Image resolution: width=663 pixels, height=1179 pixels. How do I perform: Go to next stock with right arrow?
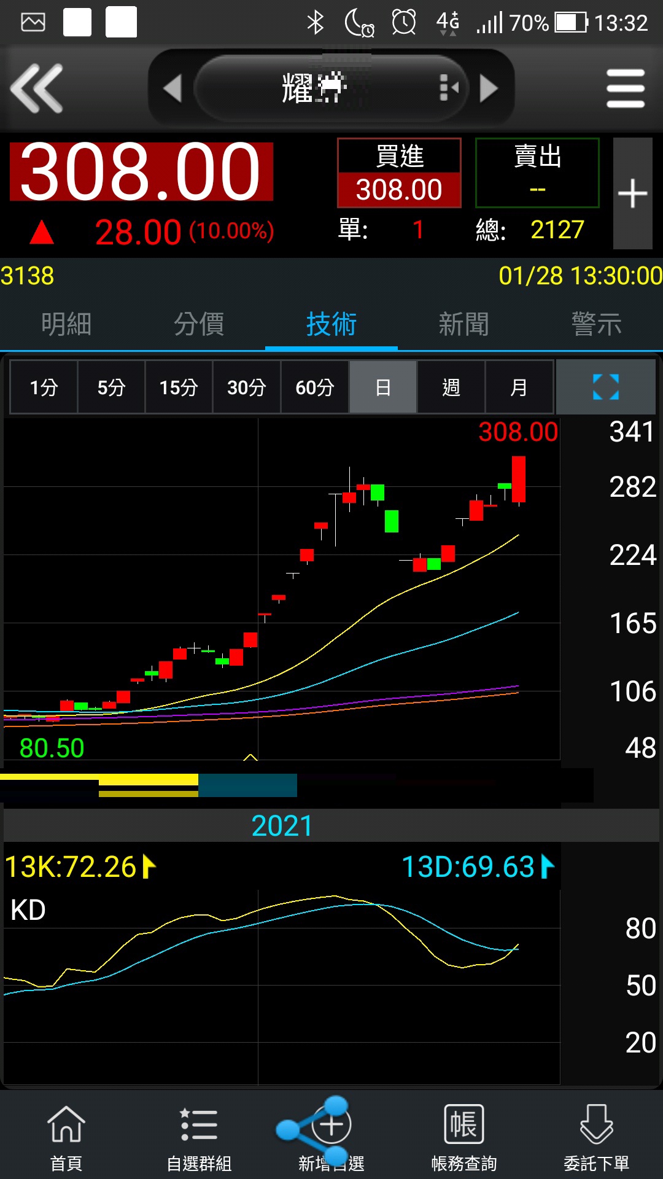489,88
